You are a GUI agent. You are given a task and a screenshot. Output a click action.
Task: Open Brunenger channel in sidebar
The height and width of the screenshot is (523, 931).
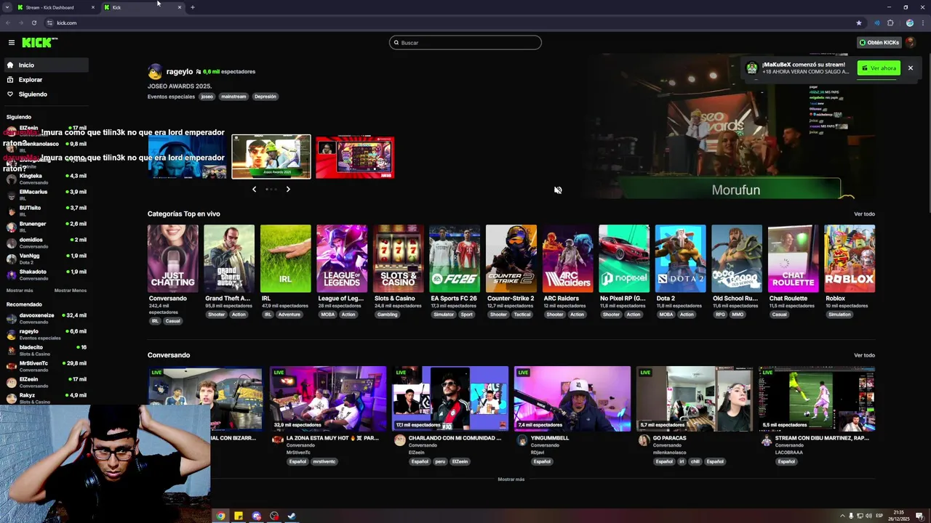[46, 227]
